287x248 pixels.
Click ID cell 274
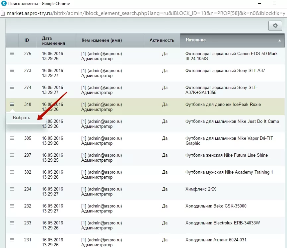click(28, 88)
